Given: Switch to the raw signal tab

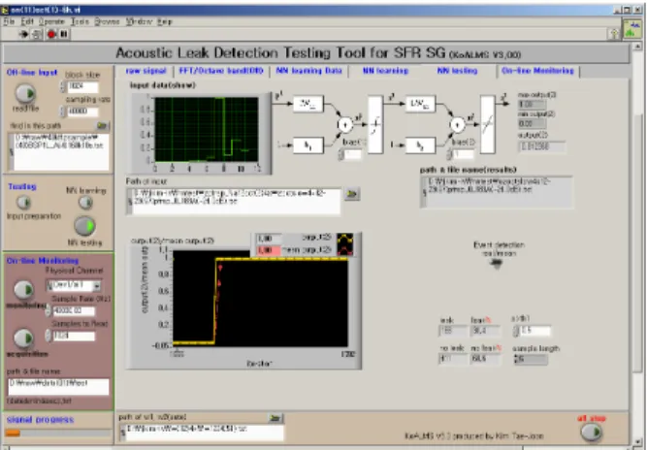Looking at the screenshot, I should coord(146,71).
